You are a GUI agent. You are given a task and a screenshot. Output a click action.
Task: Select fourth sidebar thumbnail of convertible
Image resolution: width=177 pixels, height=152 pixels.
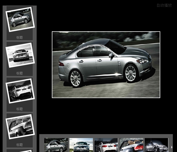click(x=20, y=126)
